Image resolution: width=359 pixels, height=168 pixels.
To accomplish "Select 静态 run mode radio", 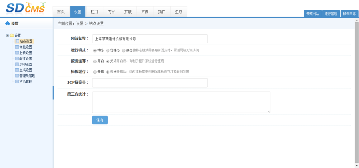I will 124,51.
